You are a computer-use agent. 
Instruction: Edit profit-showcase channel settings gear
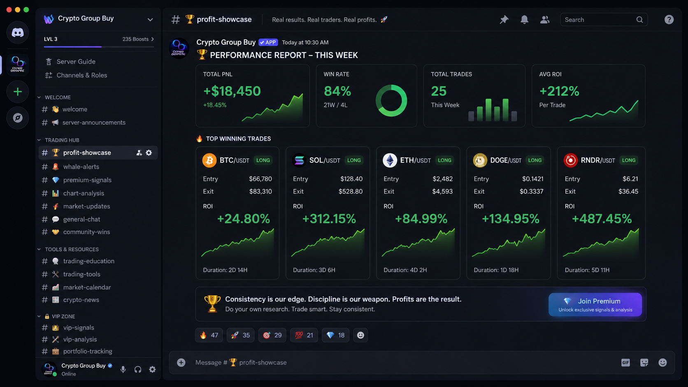(x=149, y=153)
